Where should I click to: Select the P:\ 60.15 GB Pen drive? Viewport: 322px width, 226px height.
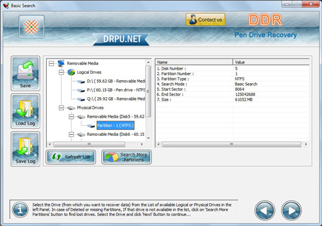click(x=116, y=90)
